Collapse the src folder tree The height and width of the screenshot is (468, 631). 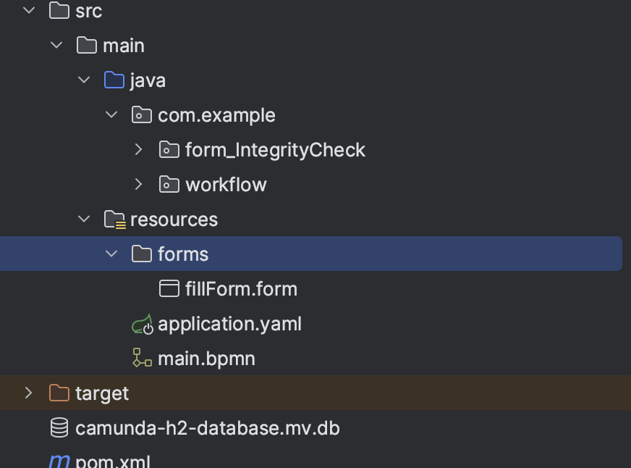point(29,11)
